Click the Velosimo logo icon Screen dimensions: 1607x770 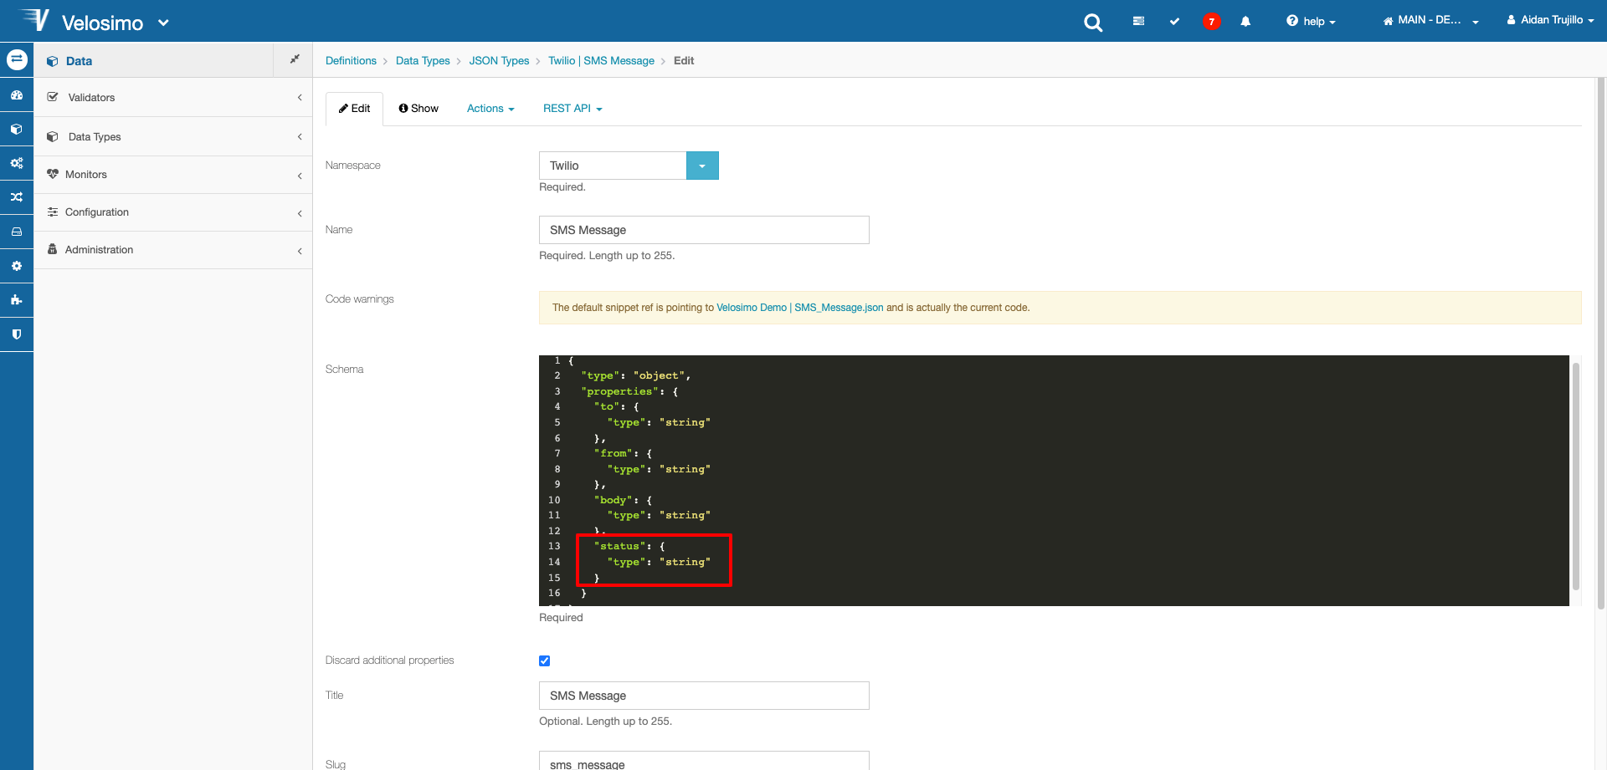[35, 20]
